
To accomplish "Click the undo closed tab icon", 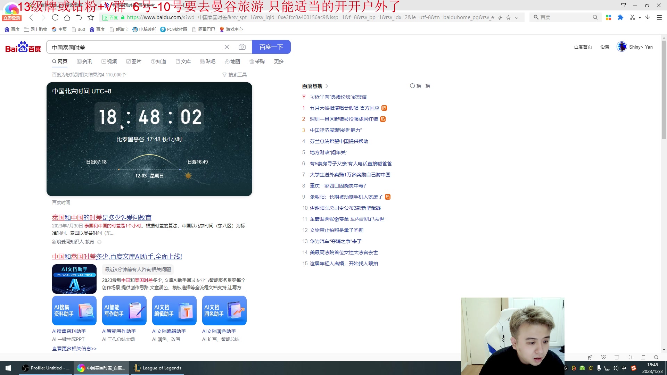I will (79, 17).
